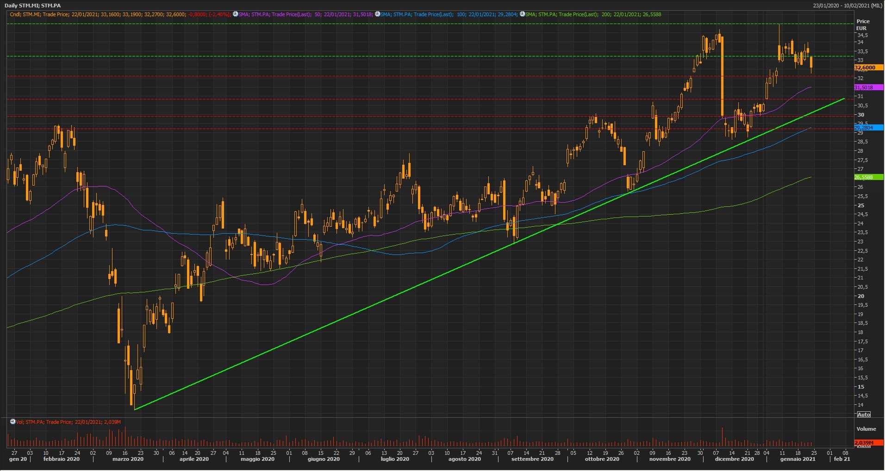Viewport: 885px width, 471px height.
Task: Click the clock icon beside the Vol legend
Action: tap(12, 422)
